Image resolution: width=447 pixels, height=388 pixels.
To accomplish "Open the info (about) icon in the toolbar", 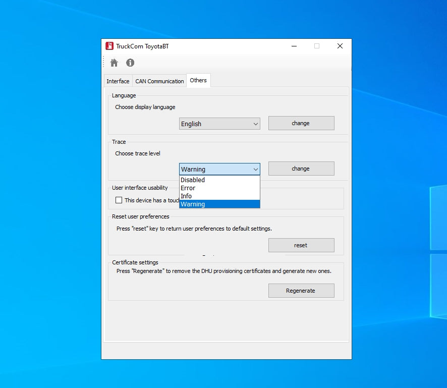I will pos(130,63).
